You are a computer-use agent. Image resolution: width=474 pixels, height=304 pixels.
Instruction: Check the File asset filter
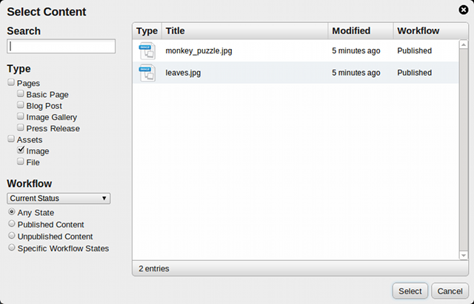tap(21, 162)
